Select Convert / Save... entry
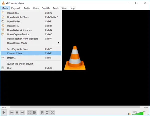Screen dimensions: 150x116 point(31,53)
